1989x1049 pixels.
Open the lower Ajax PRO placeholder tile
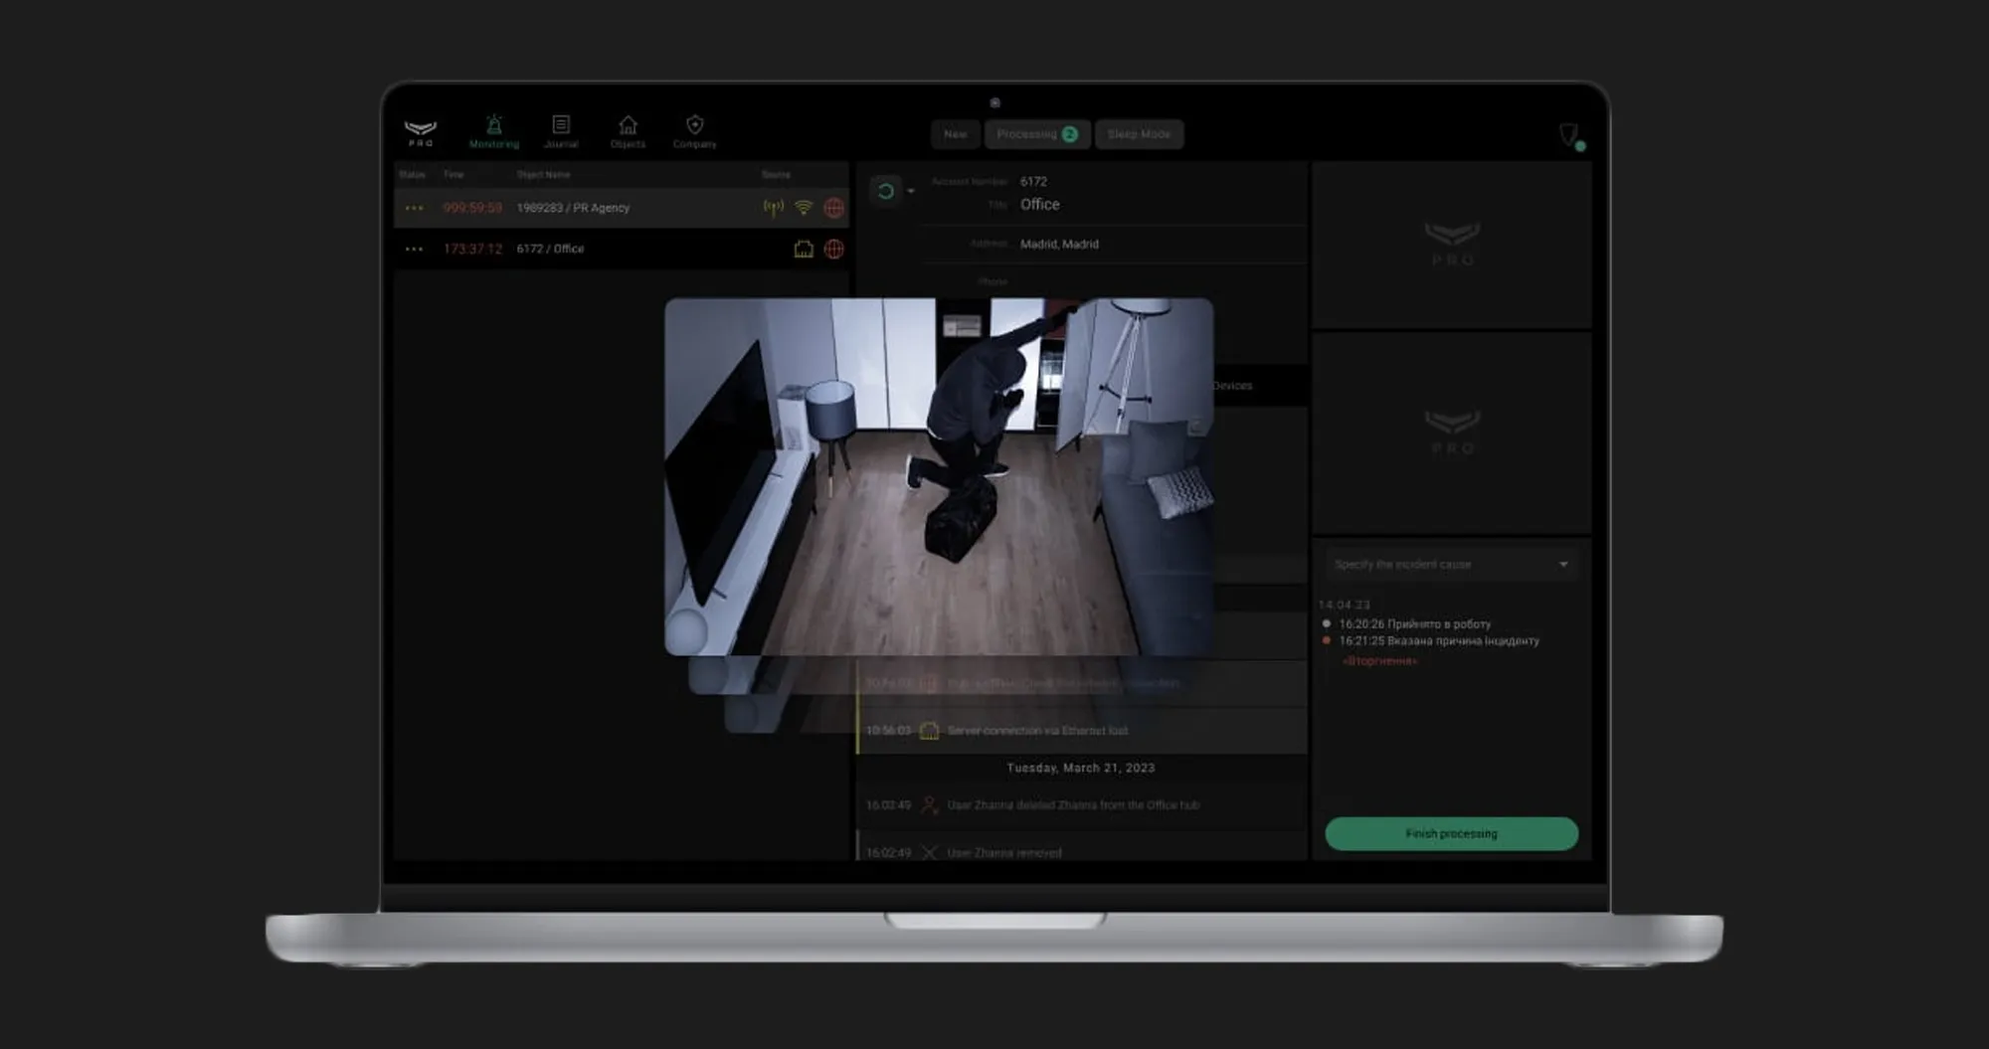click(x=1452, y=434)
